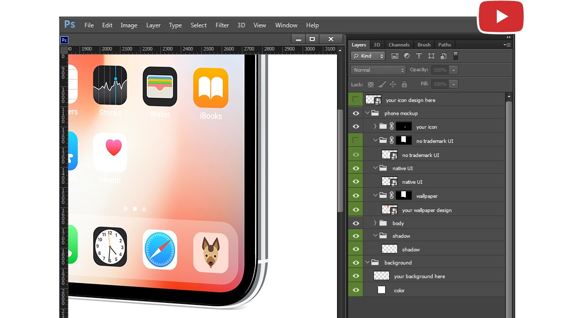Collapse the 'shadow' group
Screen dimensions: 587x318
pos(375,236)
